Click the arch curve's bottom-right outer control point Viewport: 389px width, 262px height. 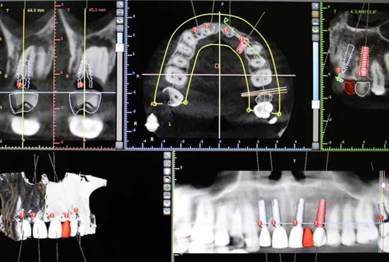coord(279,114)
